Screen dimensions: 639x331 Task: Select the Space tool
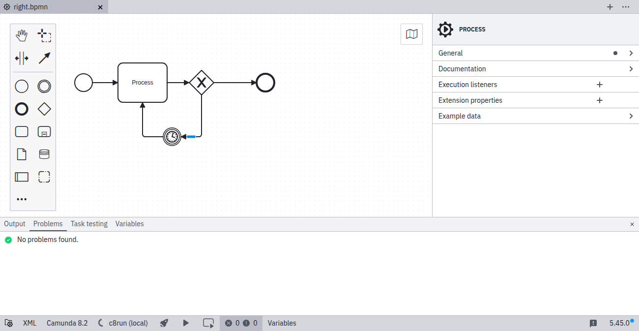(22, 58)
